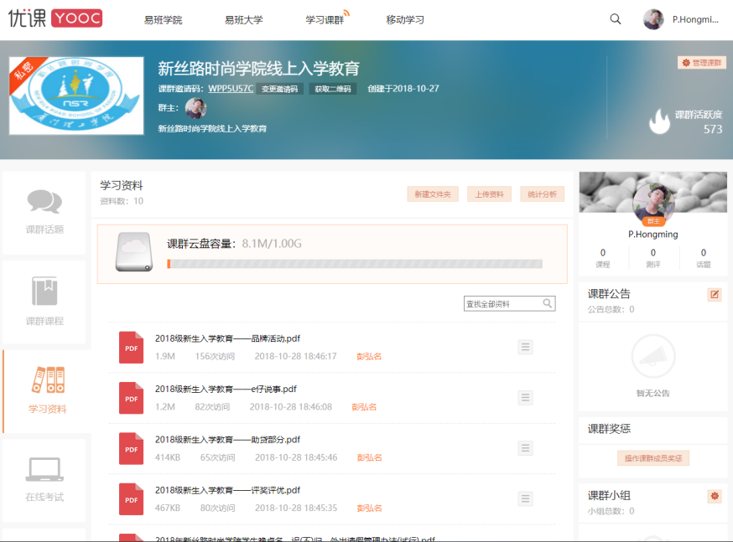Open the 课群话题 chat bubble sidebar icon

click(44, 203)
